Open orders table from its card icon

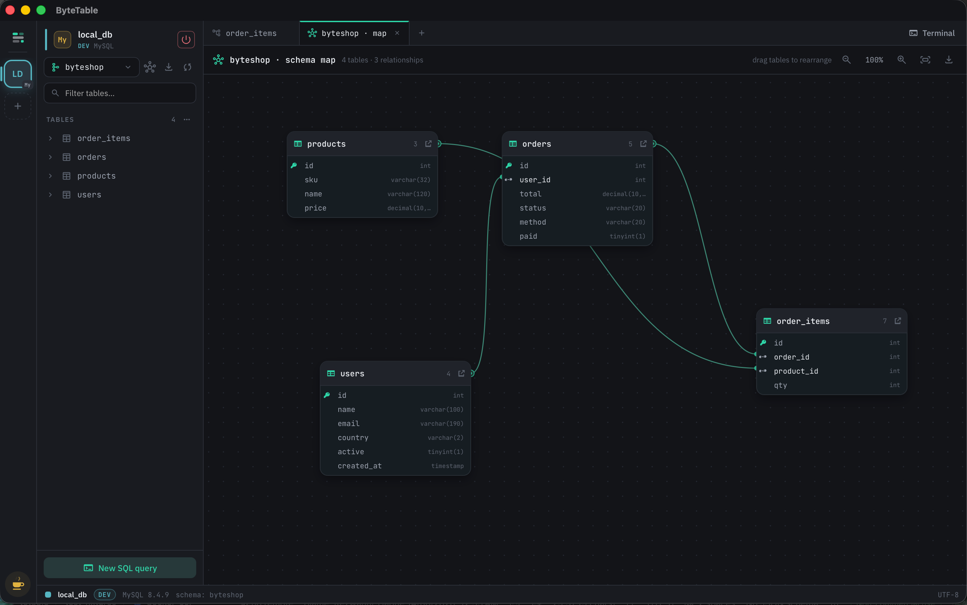point(643,144)
